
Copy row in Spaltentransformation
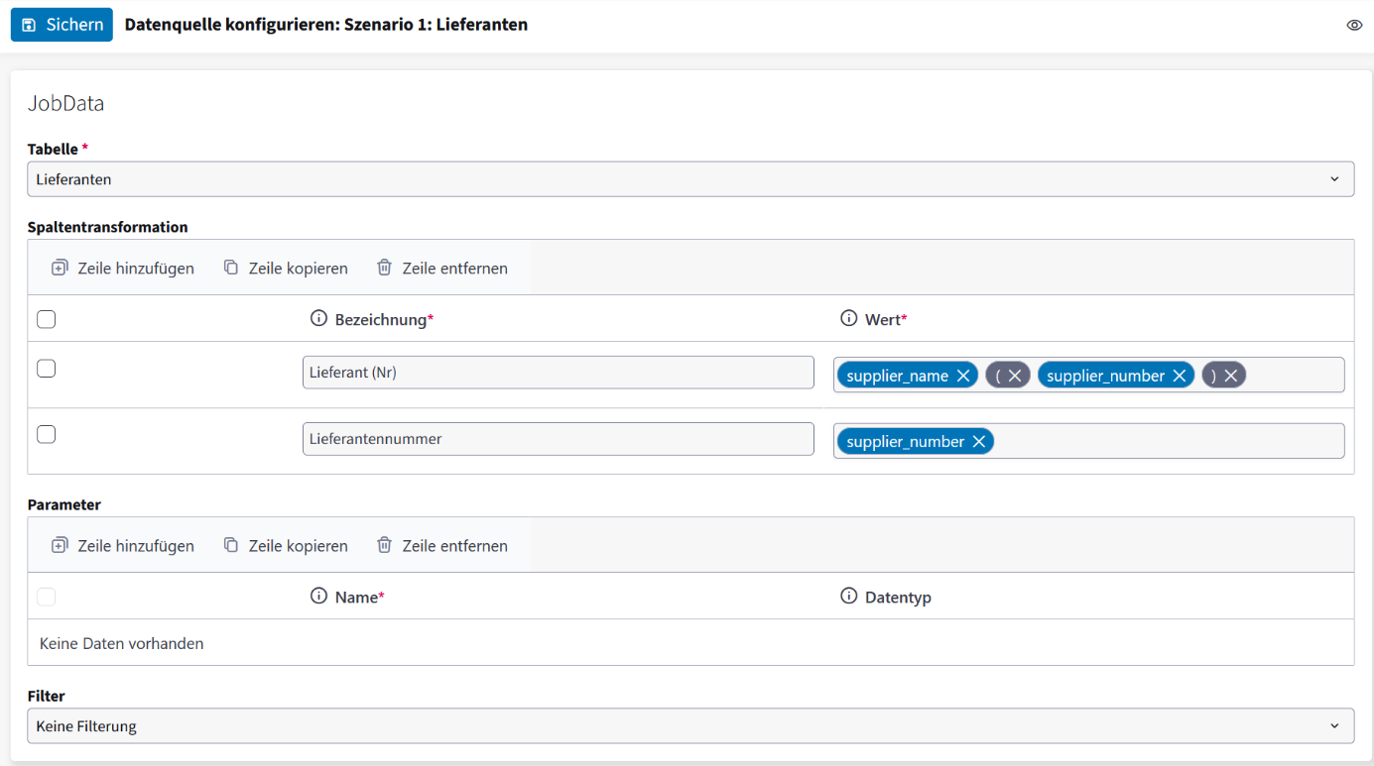[286, 268]
